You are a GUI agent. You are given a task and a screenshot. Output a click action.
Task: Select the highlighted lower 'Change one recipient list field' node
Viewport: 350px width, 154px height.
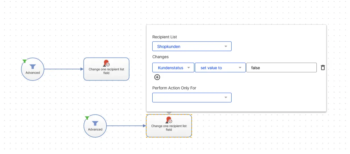tap(169, 126)
